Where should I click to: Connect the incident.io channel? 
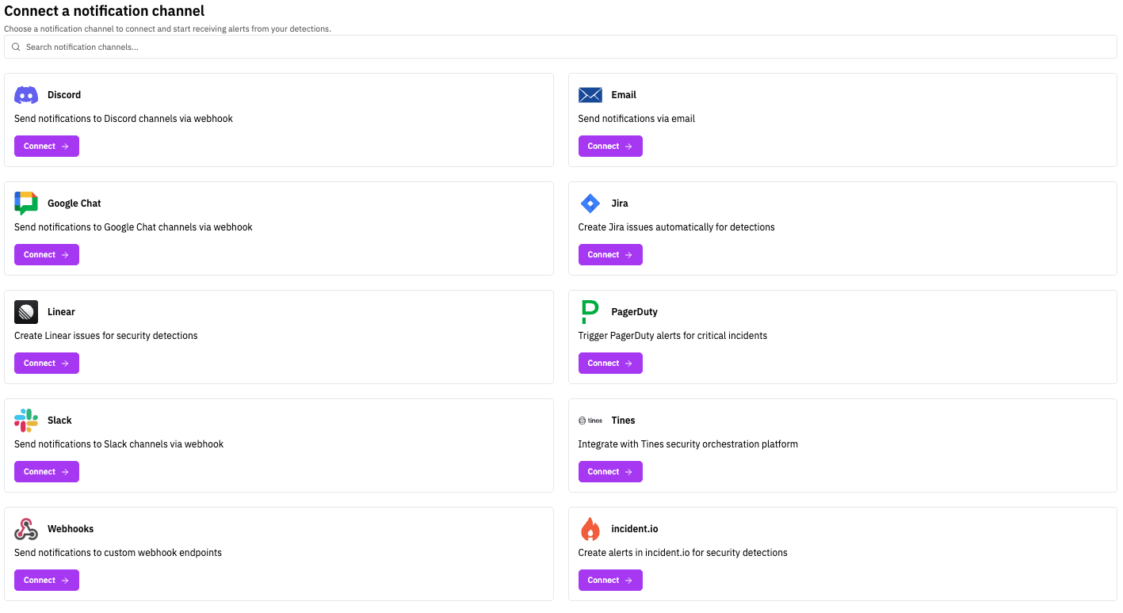610,580
